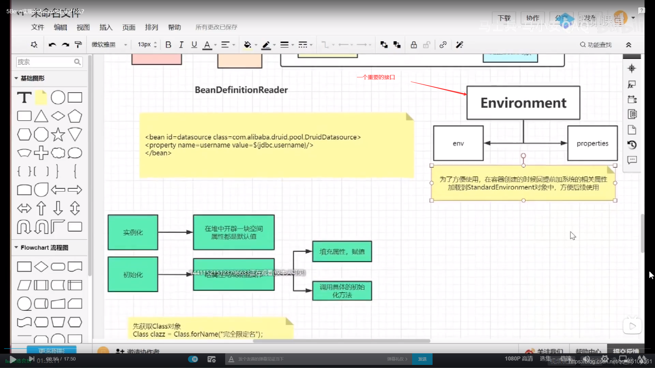Click the bring to front icon
Viewport: 655px width, 368px height.
pos(384,45)
